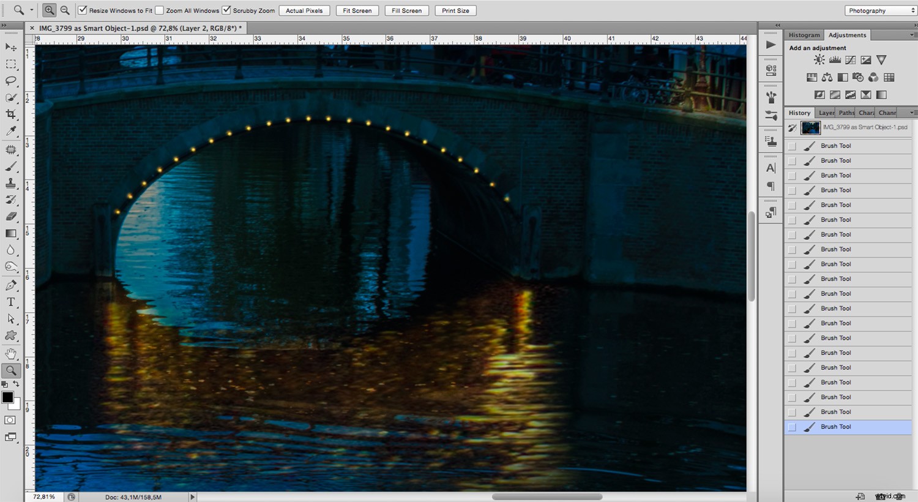Select the Eyedropper tool
Screen dimensions: 918x502
click(11, 130)
